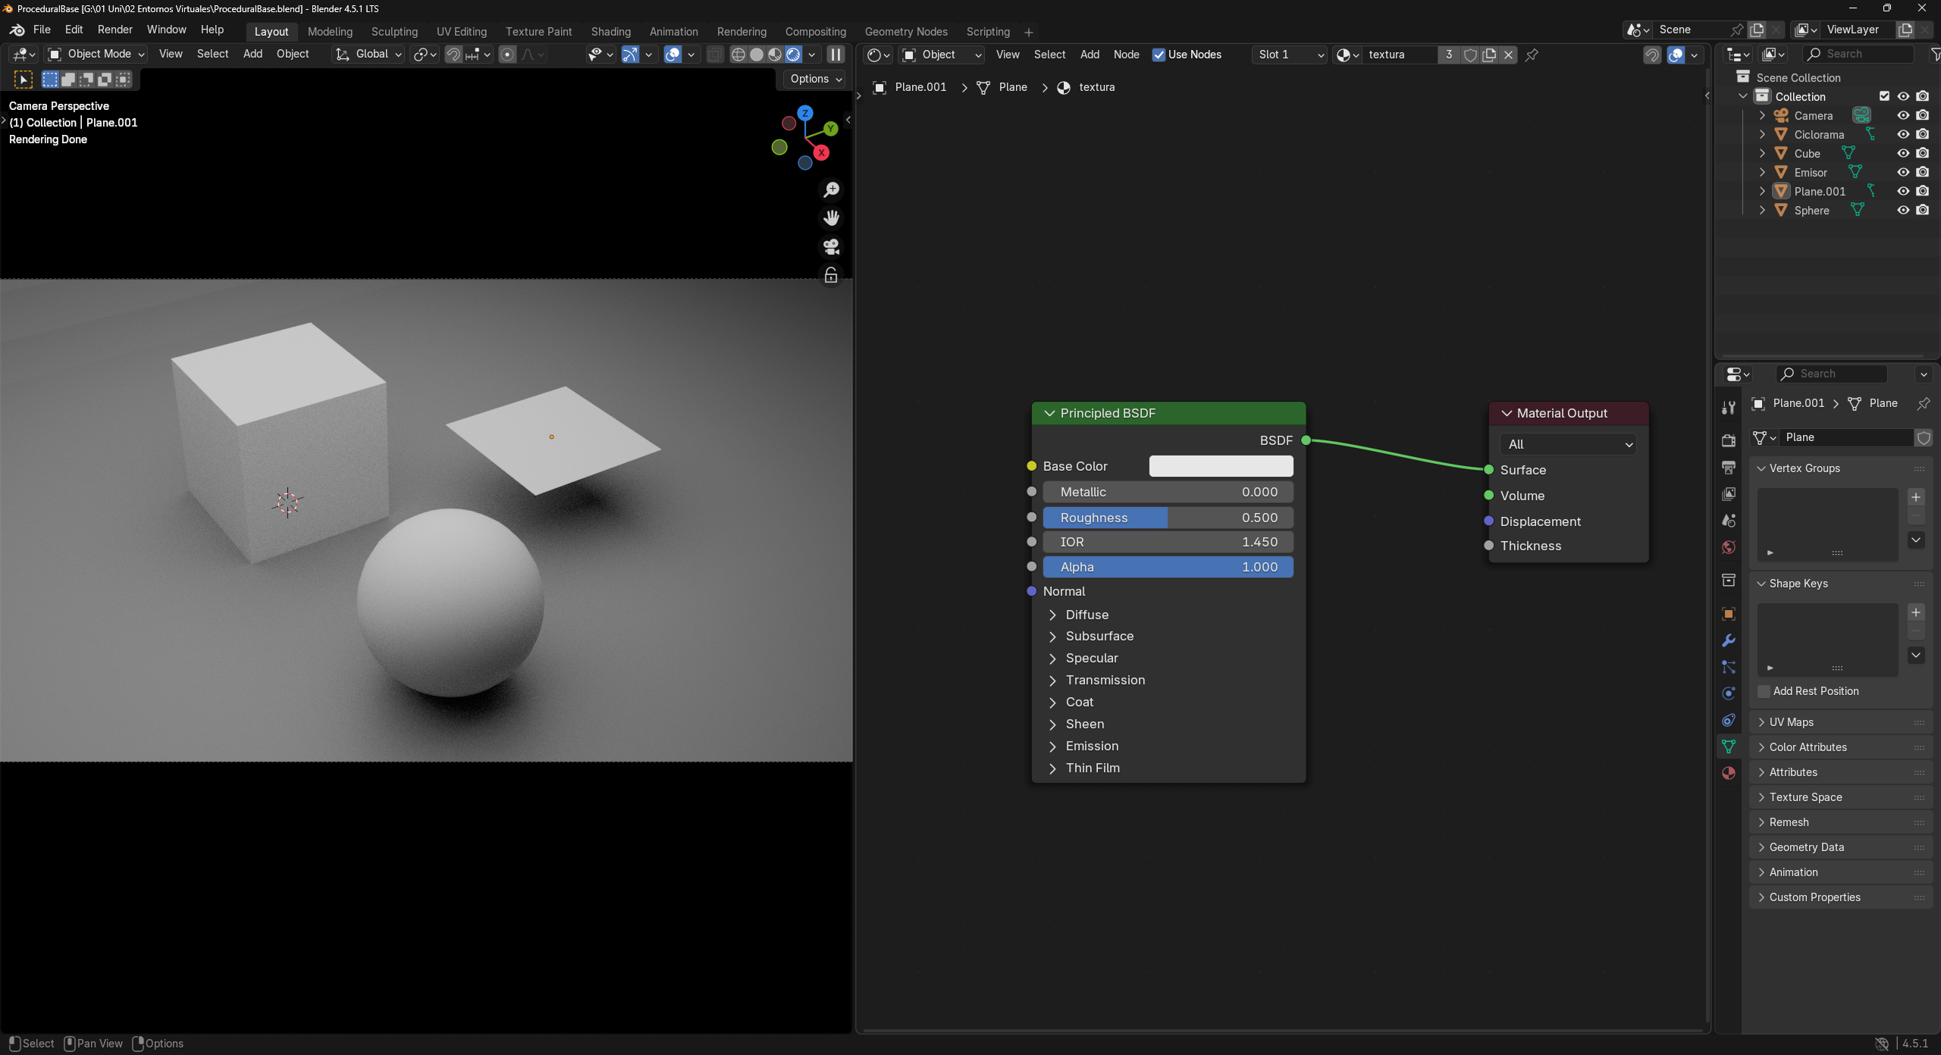Image resolution: width=1941 pixels, height=1055 pixels.
Task: Open the Modifiers wrench properties tab
Action: click(1729, 640)
